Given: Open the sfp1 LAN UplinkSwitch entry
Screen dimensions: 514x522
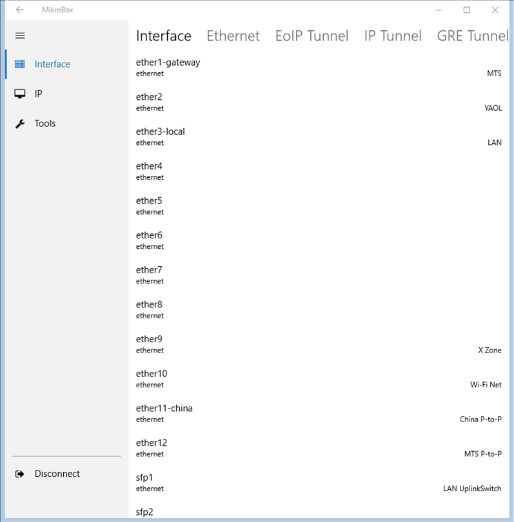Looking at the screenshot, I should tap(319, 483).
